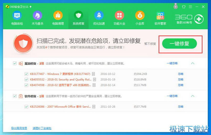View details document icon for KB2526086
Viewport: 211px width, 135px height.
(94, 106)
